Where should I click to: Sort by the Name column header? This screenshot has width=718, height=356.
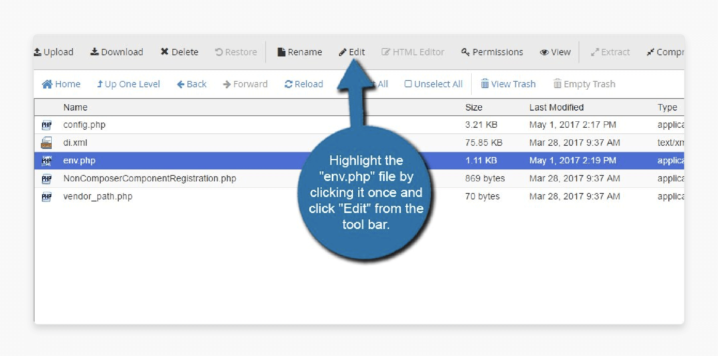click(x=75, y=107)
